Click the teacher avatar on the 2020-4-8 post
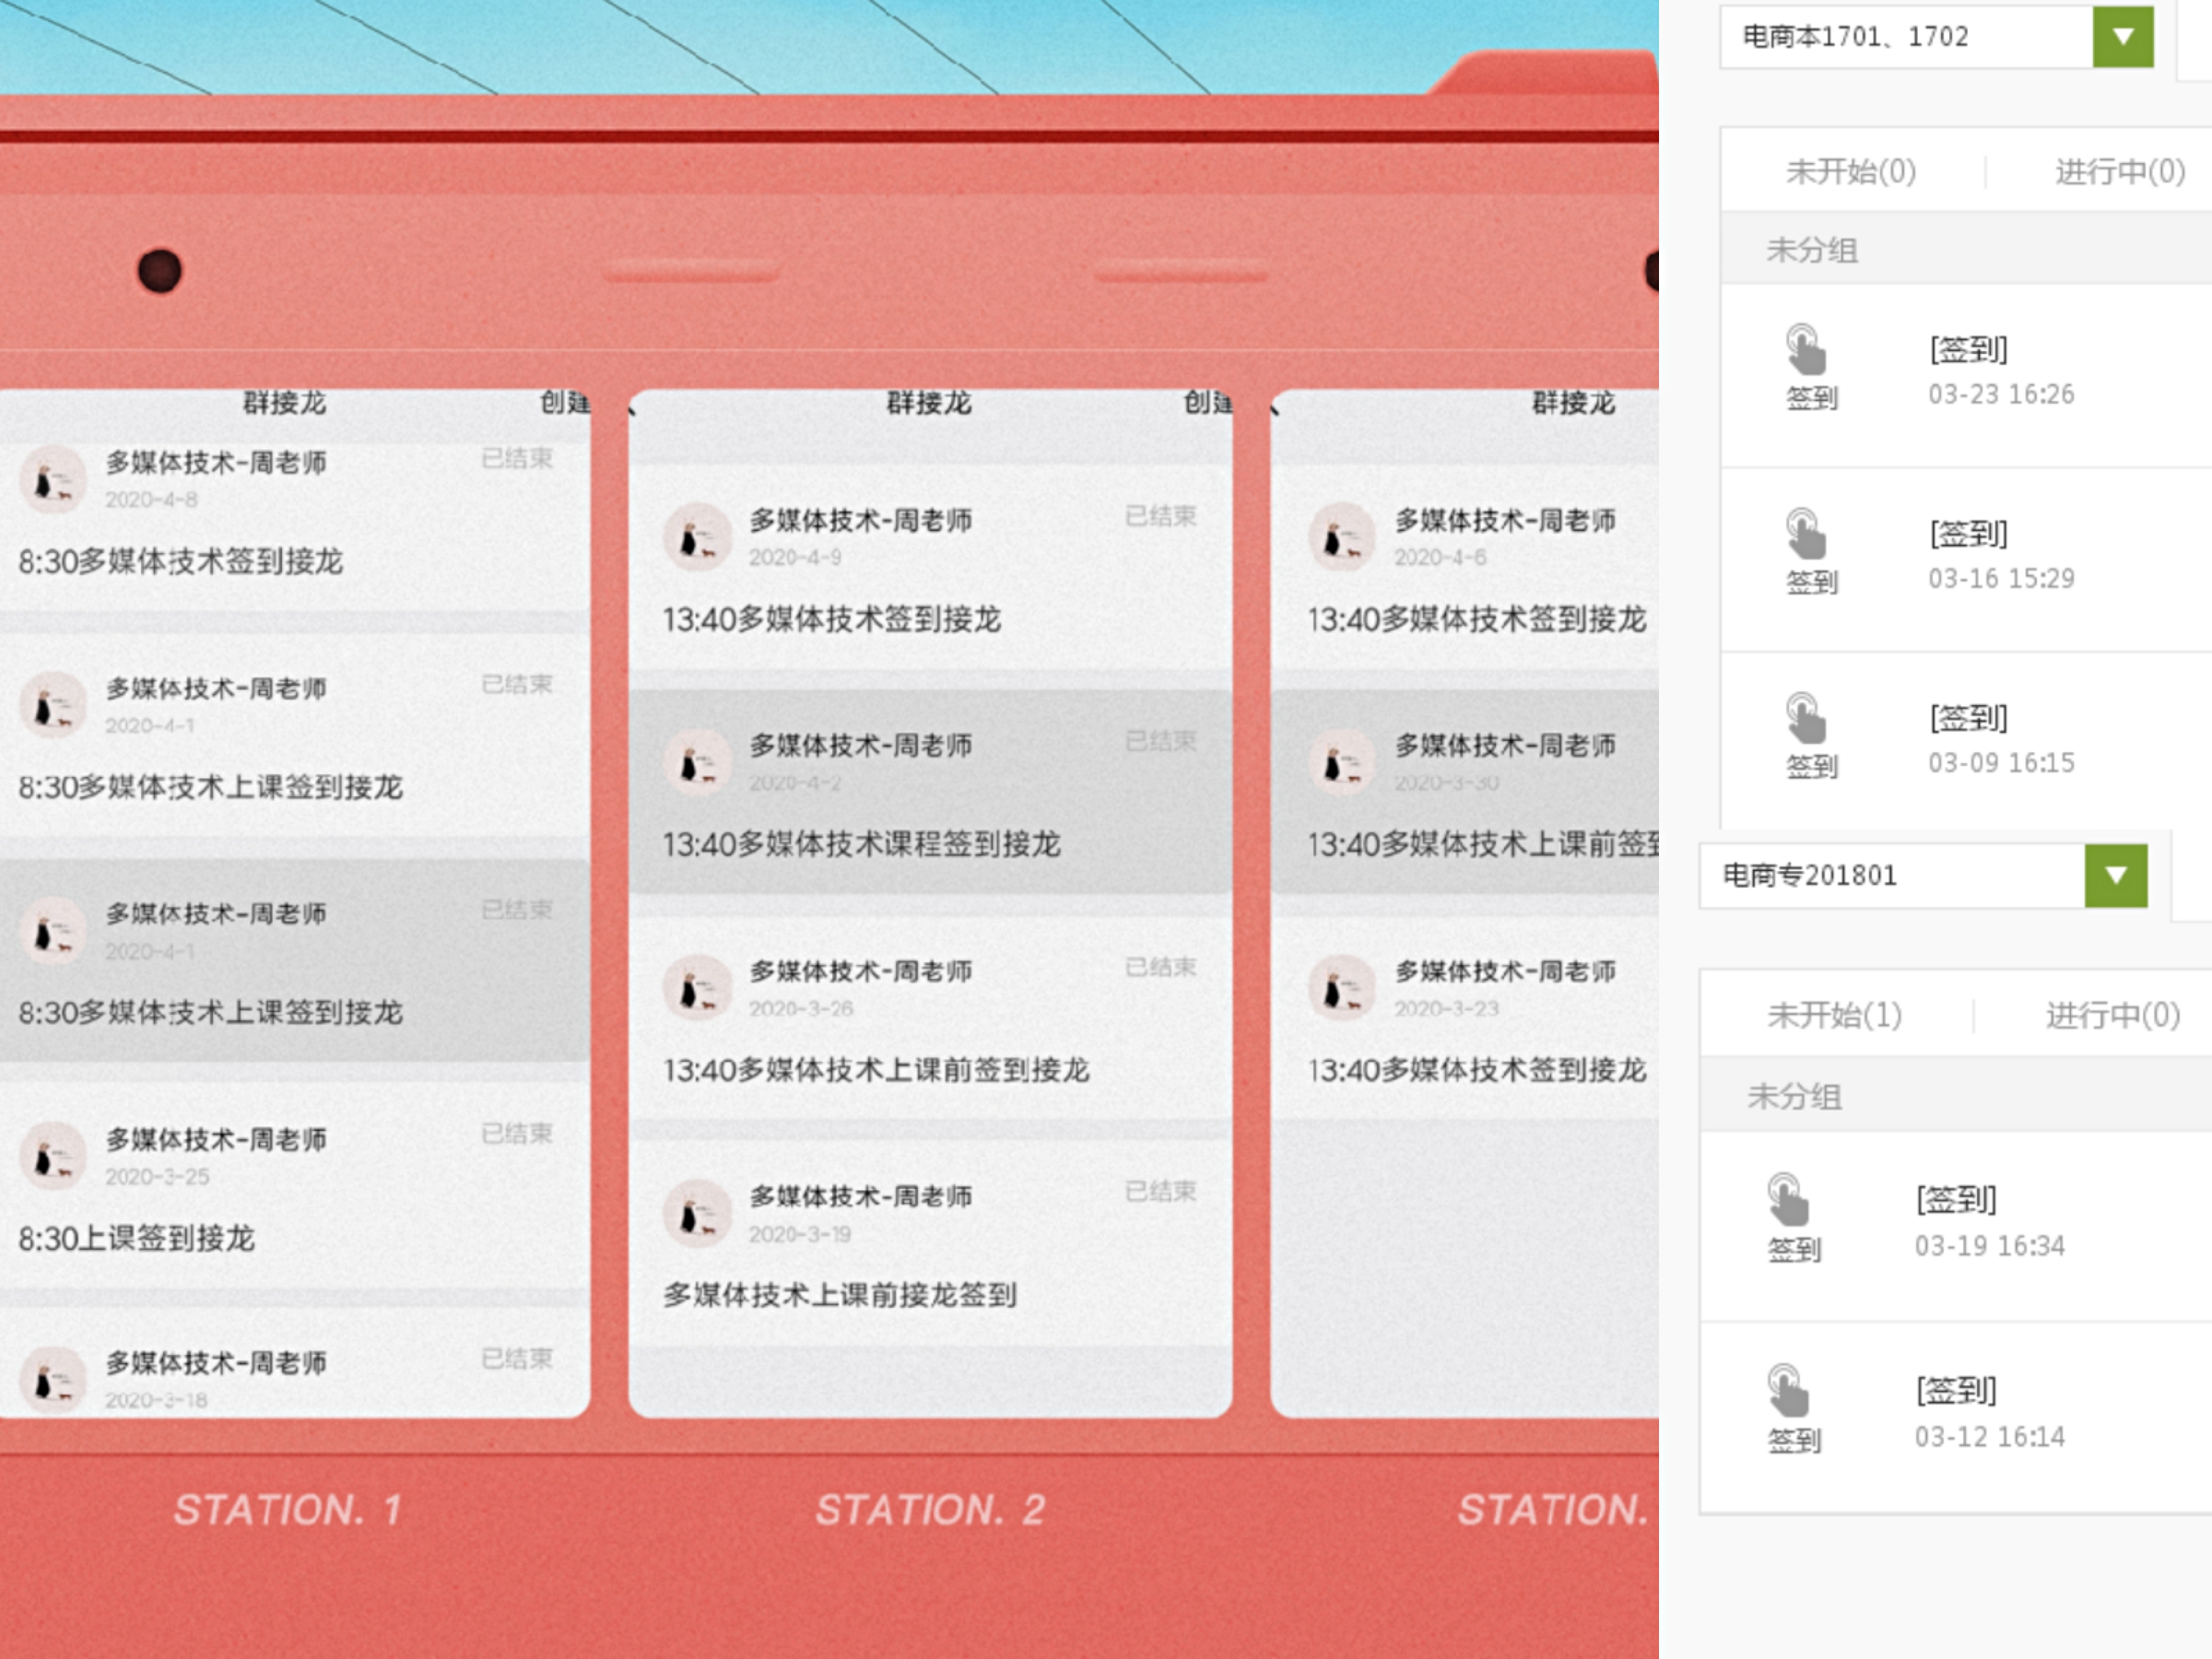 pyautogui.click(x=53, y=480)
